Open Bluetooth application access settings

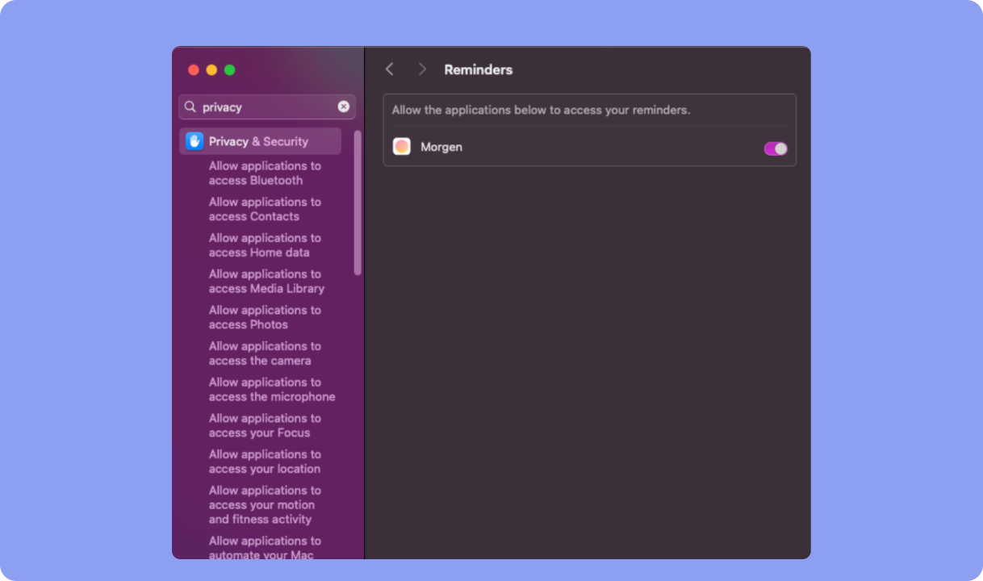pyautogui.click(x=265, y=173)
